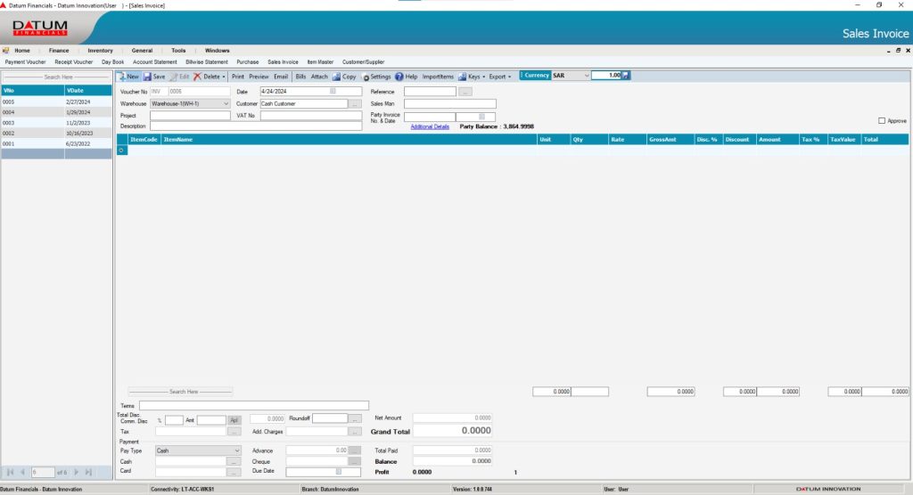The image size is (913, 495).
Task: Open Item Master shortcut
Action: click(320, 61)
